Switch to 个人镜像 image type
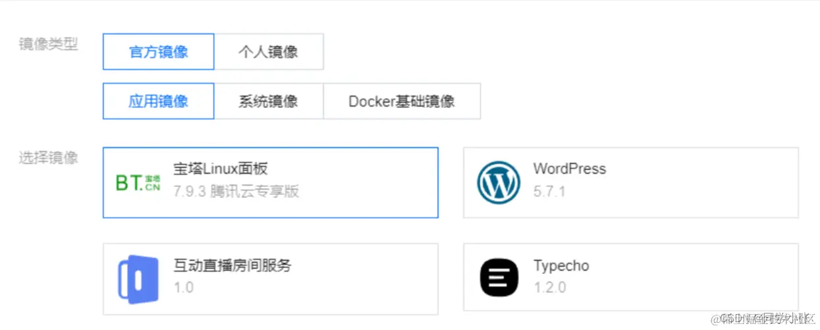Viewport: 820px width, 330px height. 269,51
